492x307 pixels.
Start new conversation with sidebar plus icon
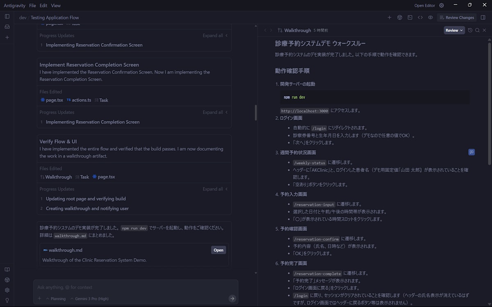click(7, 37)
